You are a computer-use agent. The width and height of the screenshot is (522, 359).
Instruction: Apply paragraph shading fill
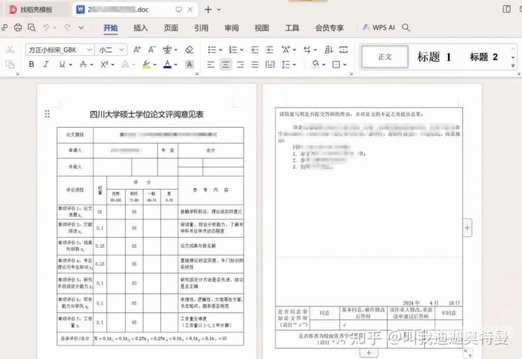coord(315,65)
